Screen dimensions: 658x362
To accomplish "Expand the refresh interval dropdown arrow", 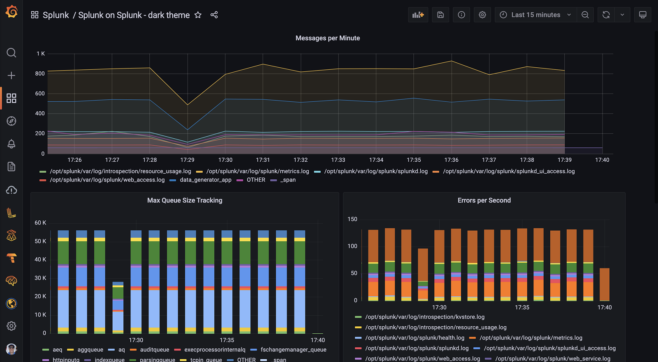I will coord(622,15).
